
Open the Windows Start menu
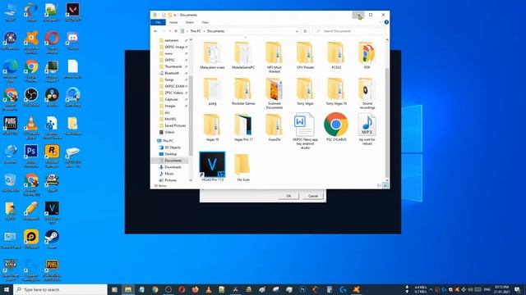pos(7,289)
